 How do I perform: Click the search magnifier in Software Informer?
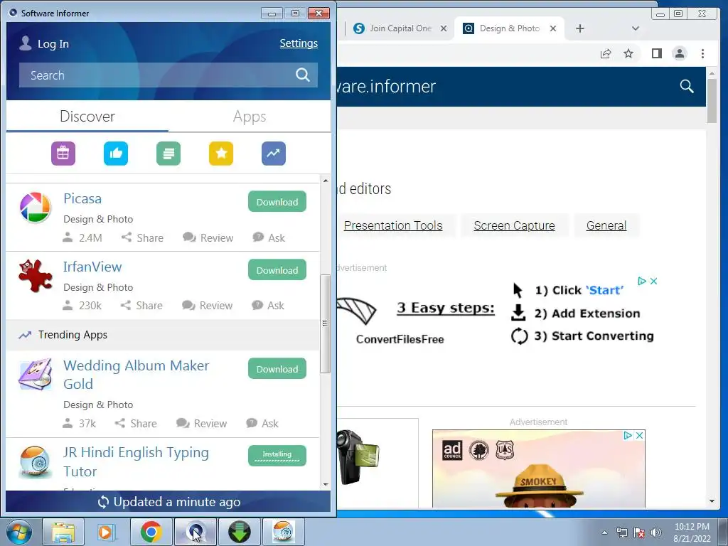(x=303, y=75)
